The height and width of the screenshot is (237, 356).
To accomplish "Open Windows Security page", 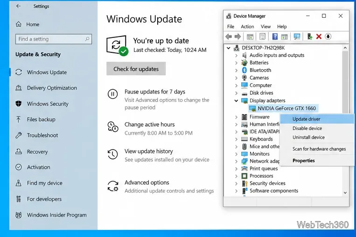I will [42, 104].
